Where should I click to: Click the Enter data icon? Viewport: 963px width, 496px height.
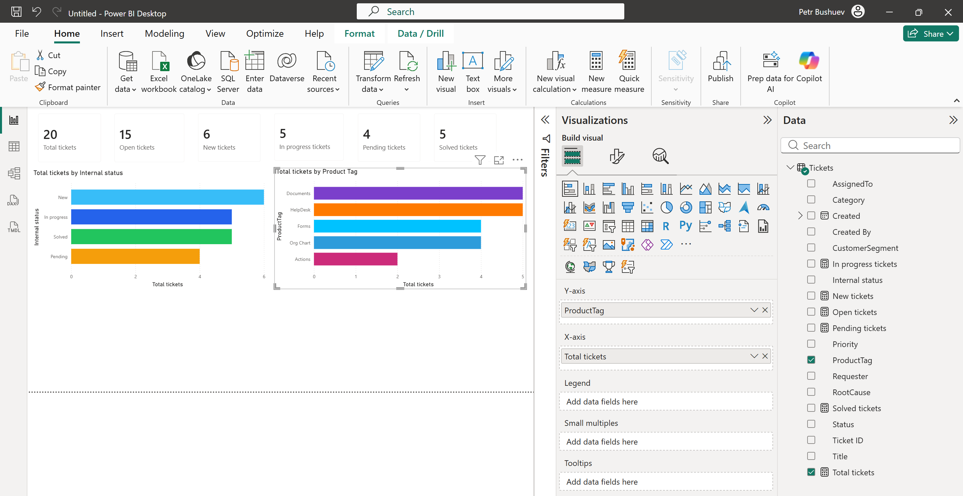click(254, 61)
